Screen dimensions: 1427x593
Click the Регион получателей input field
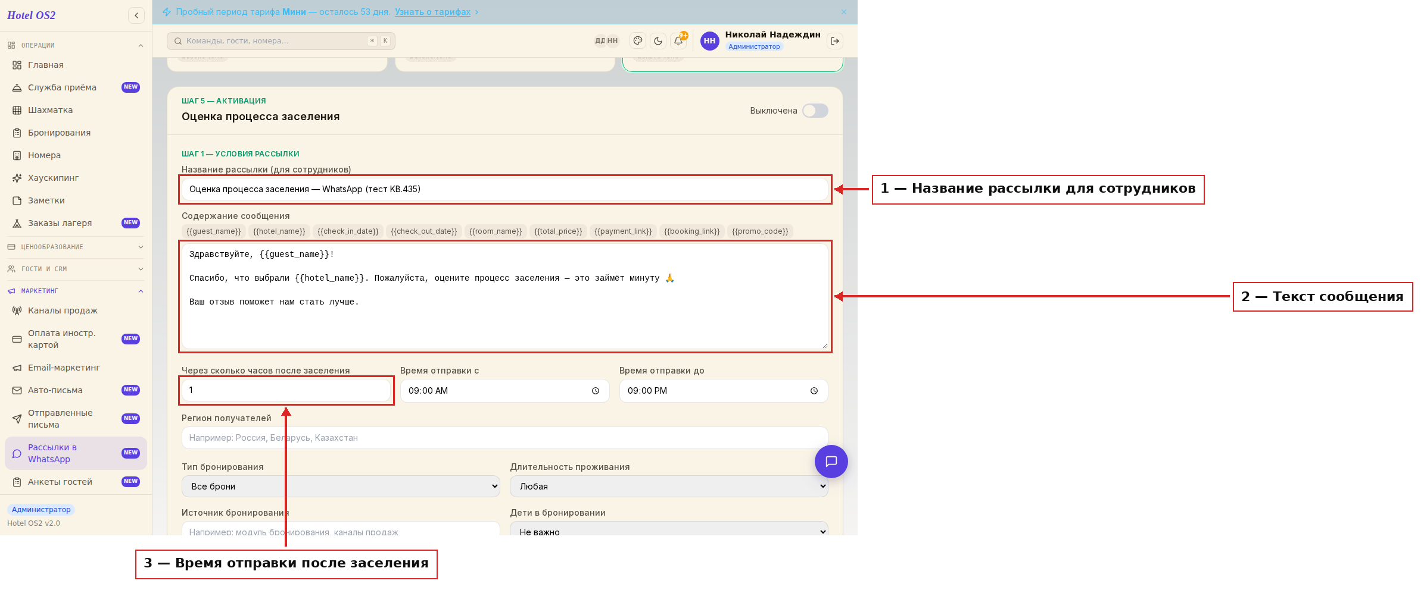(x=504, y=438)
